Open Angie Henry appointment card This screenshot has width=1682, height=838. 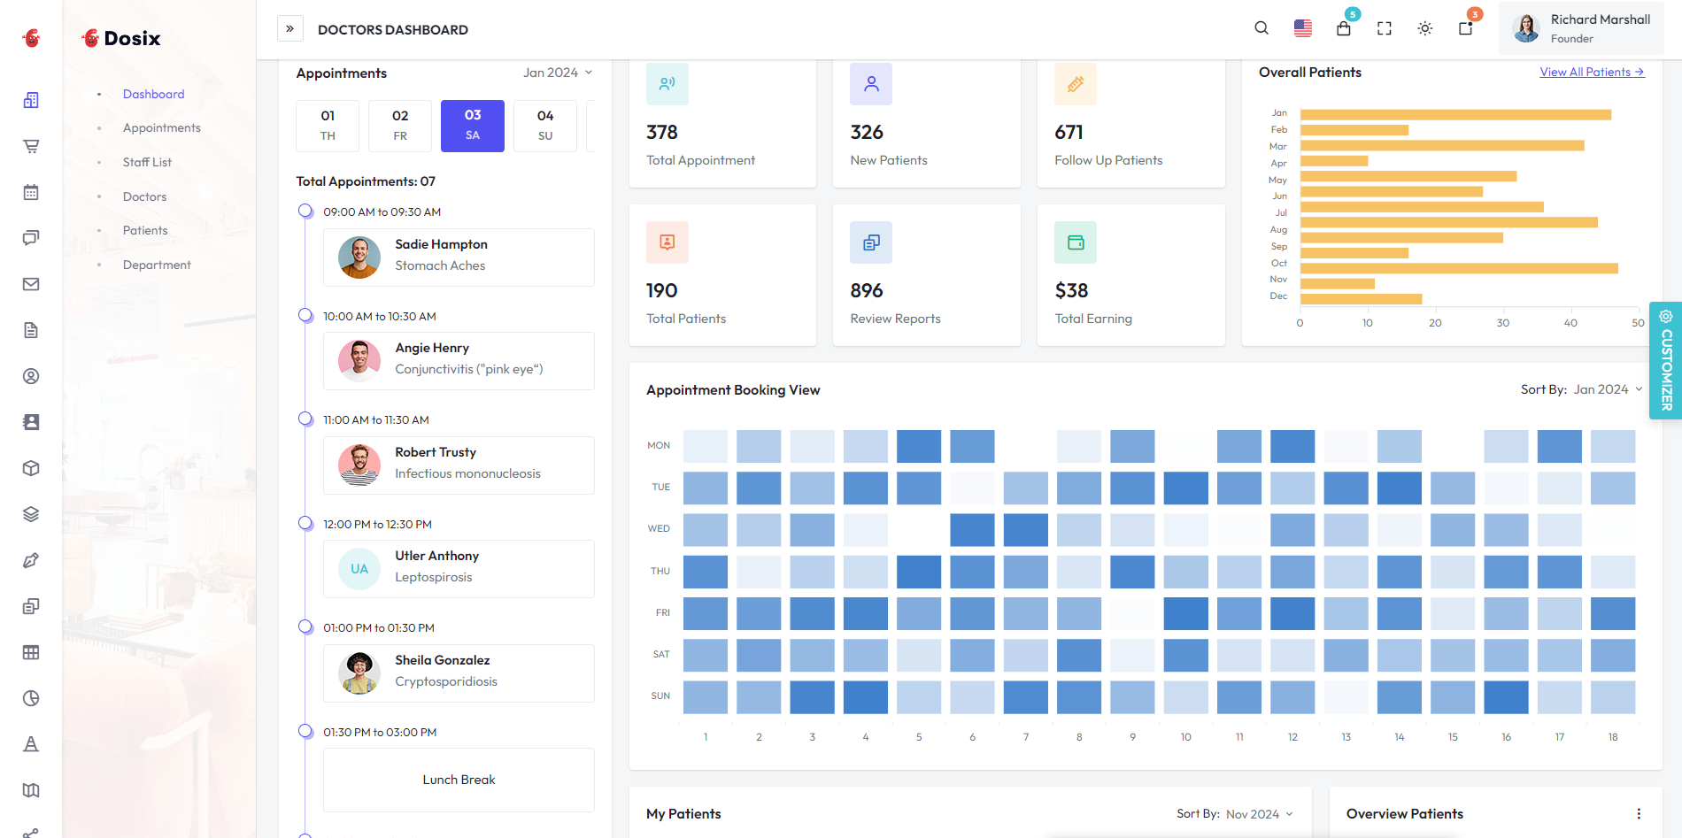tap(459, 361)
